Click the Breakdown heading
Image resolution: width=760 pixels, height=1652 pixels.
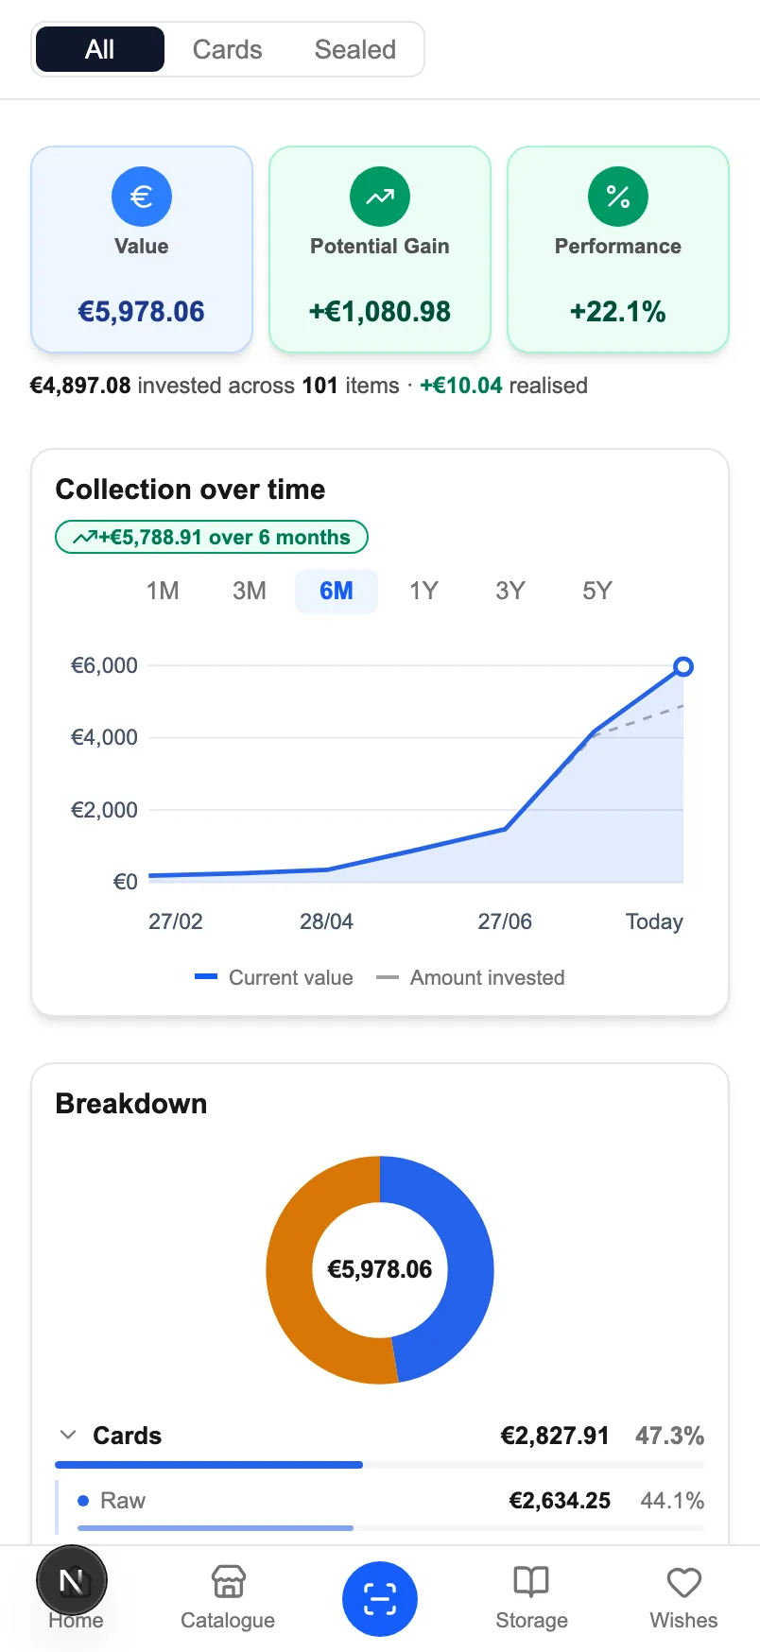tap(131, 1104)
